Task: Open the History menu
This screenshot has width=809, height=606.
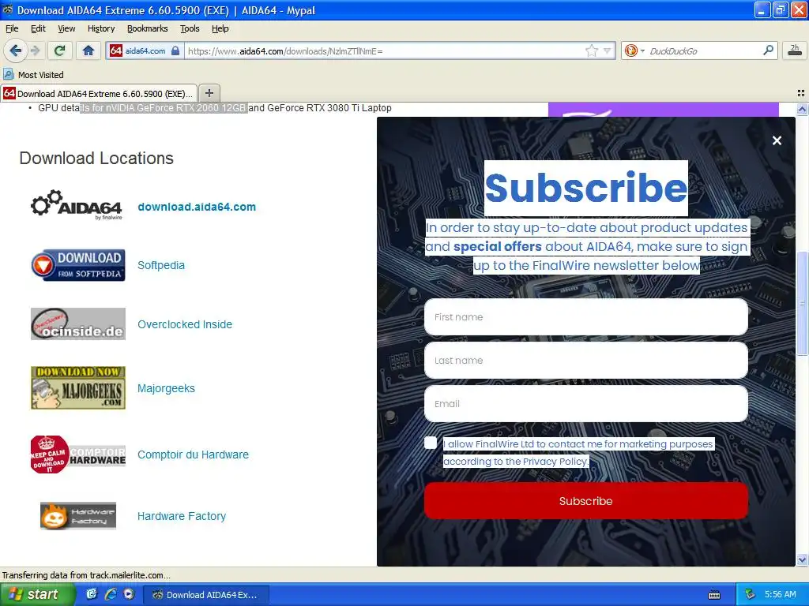Action: coord(101,28)
